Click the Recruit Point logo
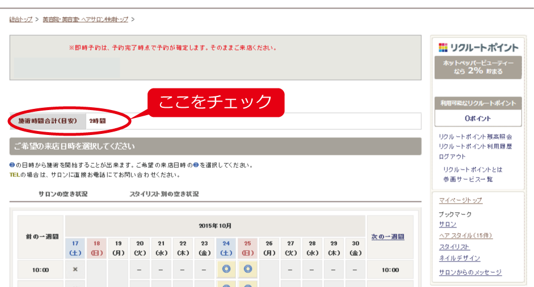 coord(478,47)
